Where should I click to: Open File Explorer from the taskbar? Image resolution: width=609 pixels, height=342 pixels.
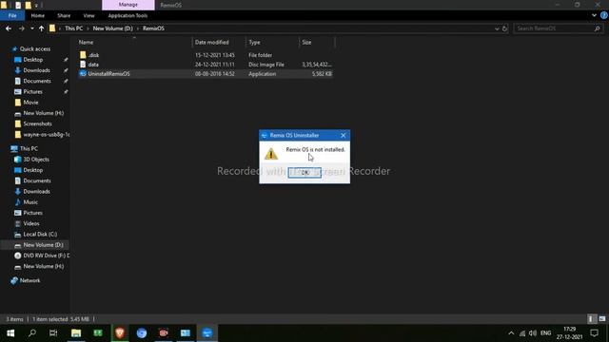[x=76, y=333]
